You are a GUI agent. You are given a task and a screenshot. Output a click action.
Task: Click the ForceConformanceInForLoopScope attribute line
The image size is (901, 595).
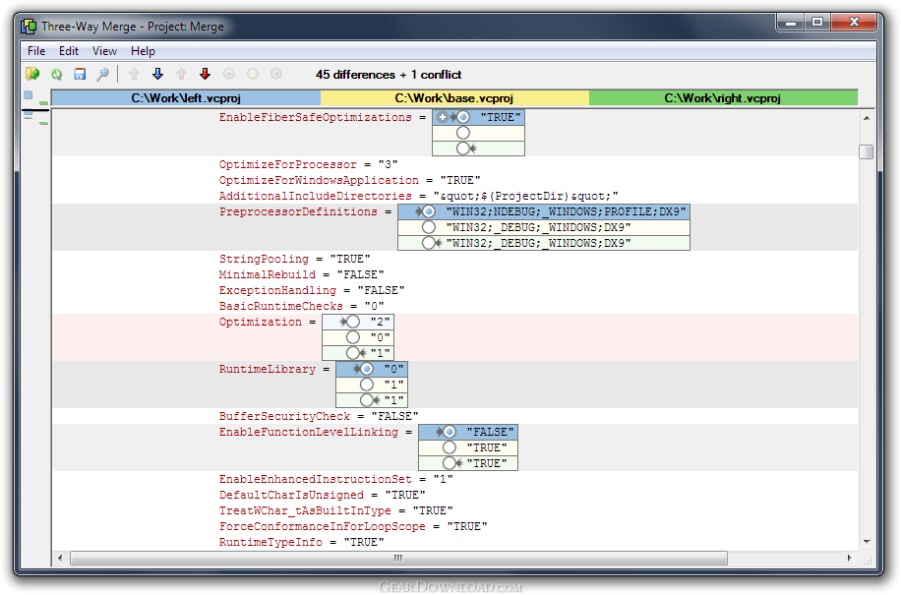tap(353, 527)
